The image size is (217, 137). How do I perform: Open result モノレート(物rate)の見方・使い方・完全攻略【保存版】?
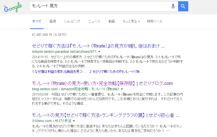coord(102,83)
